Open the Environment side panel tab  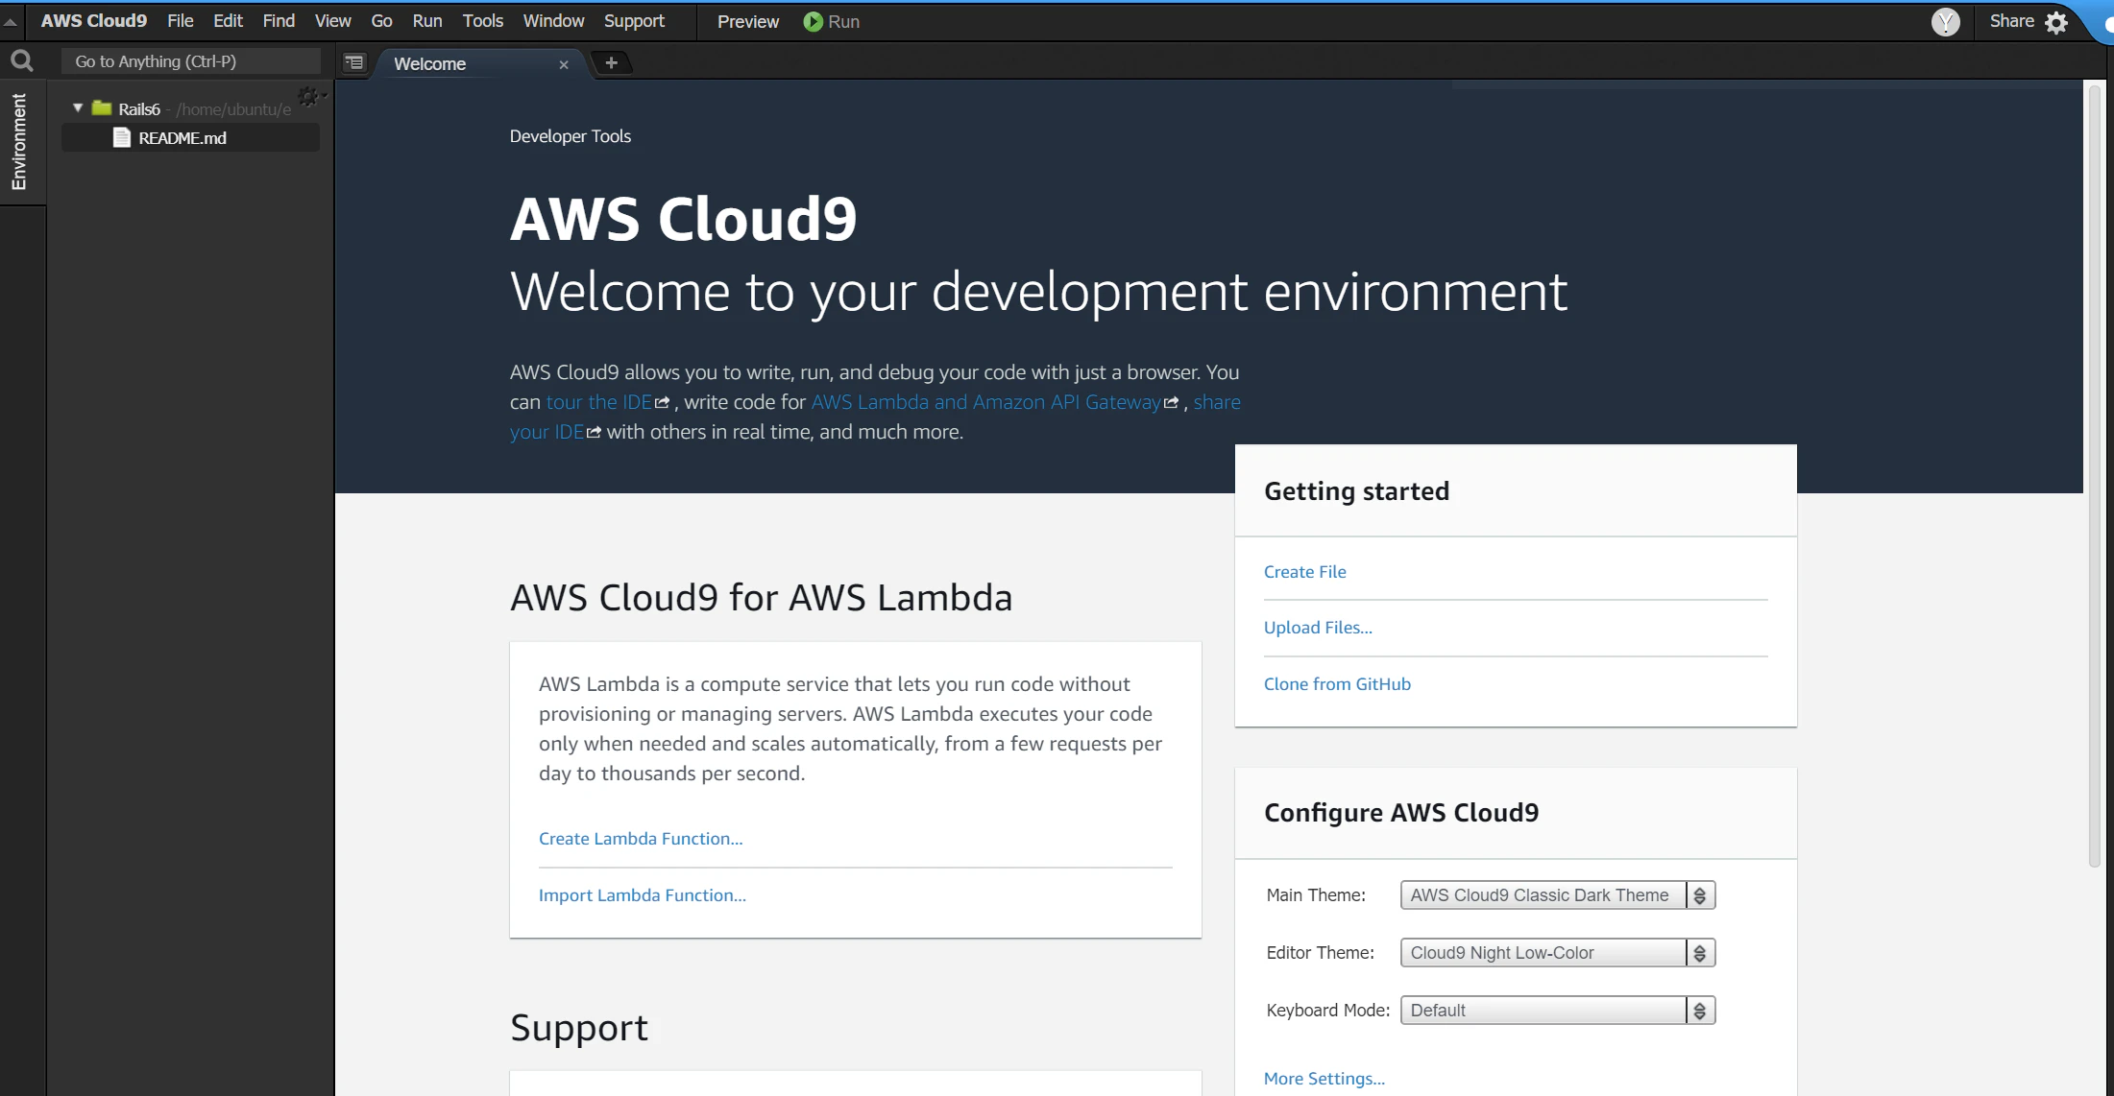tap(18, 142)
